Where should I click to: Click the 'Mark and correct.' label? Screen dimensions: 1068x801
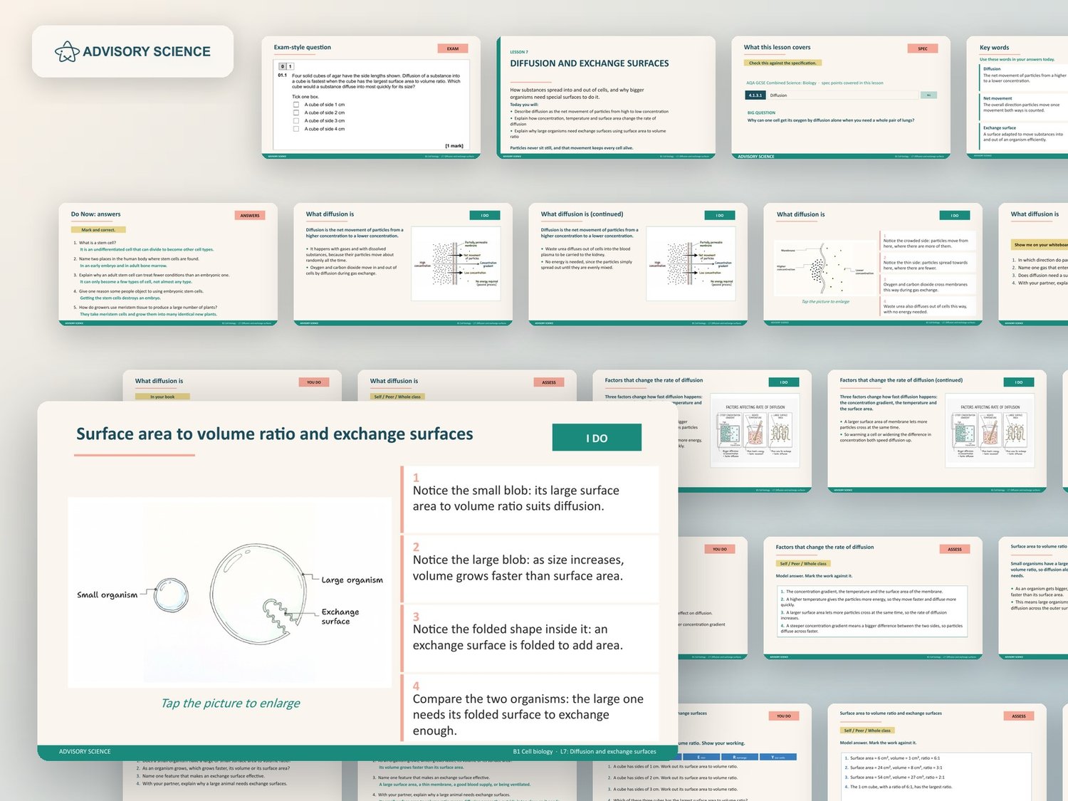98,230
